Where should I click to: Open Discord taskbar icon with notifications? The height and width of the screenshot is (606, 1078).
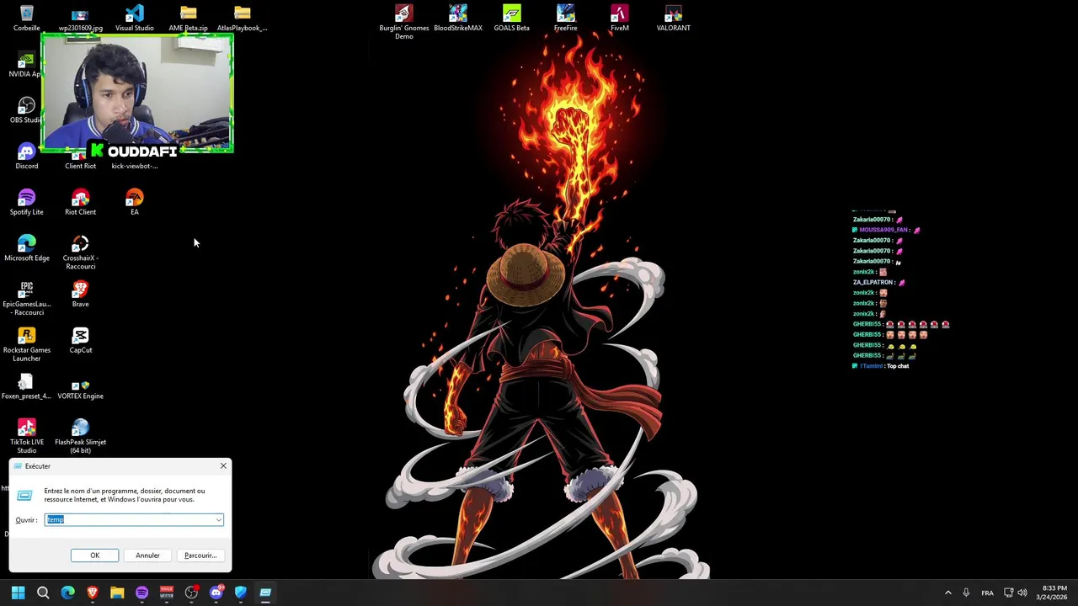click(x=216, y=593)
